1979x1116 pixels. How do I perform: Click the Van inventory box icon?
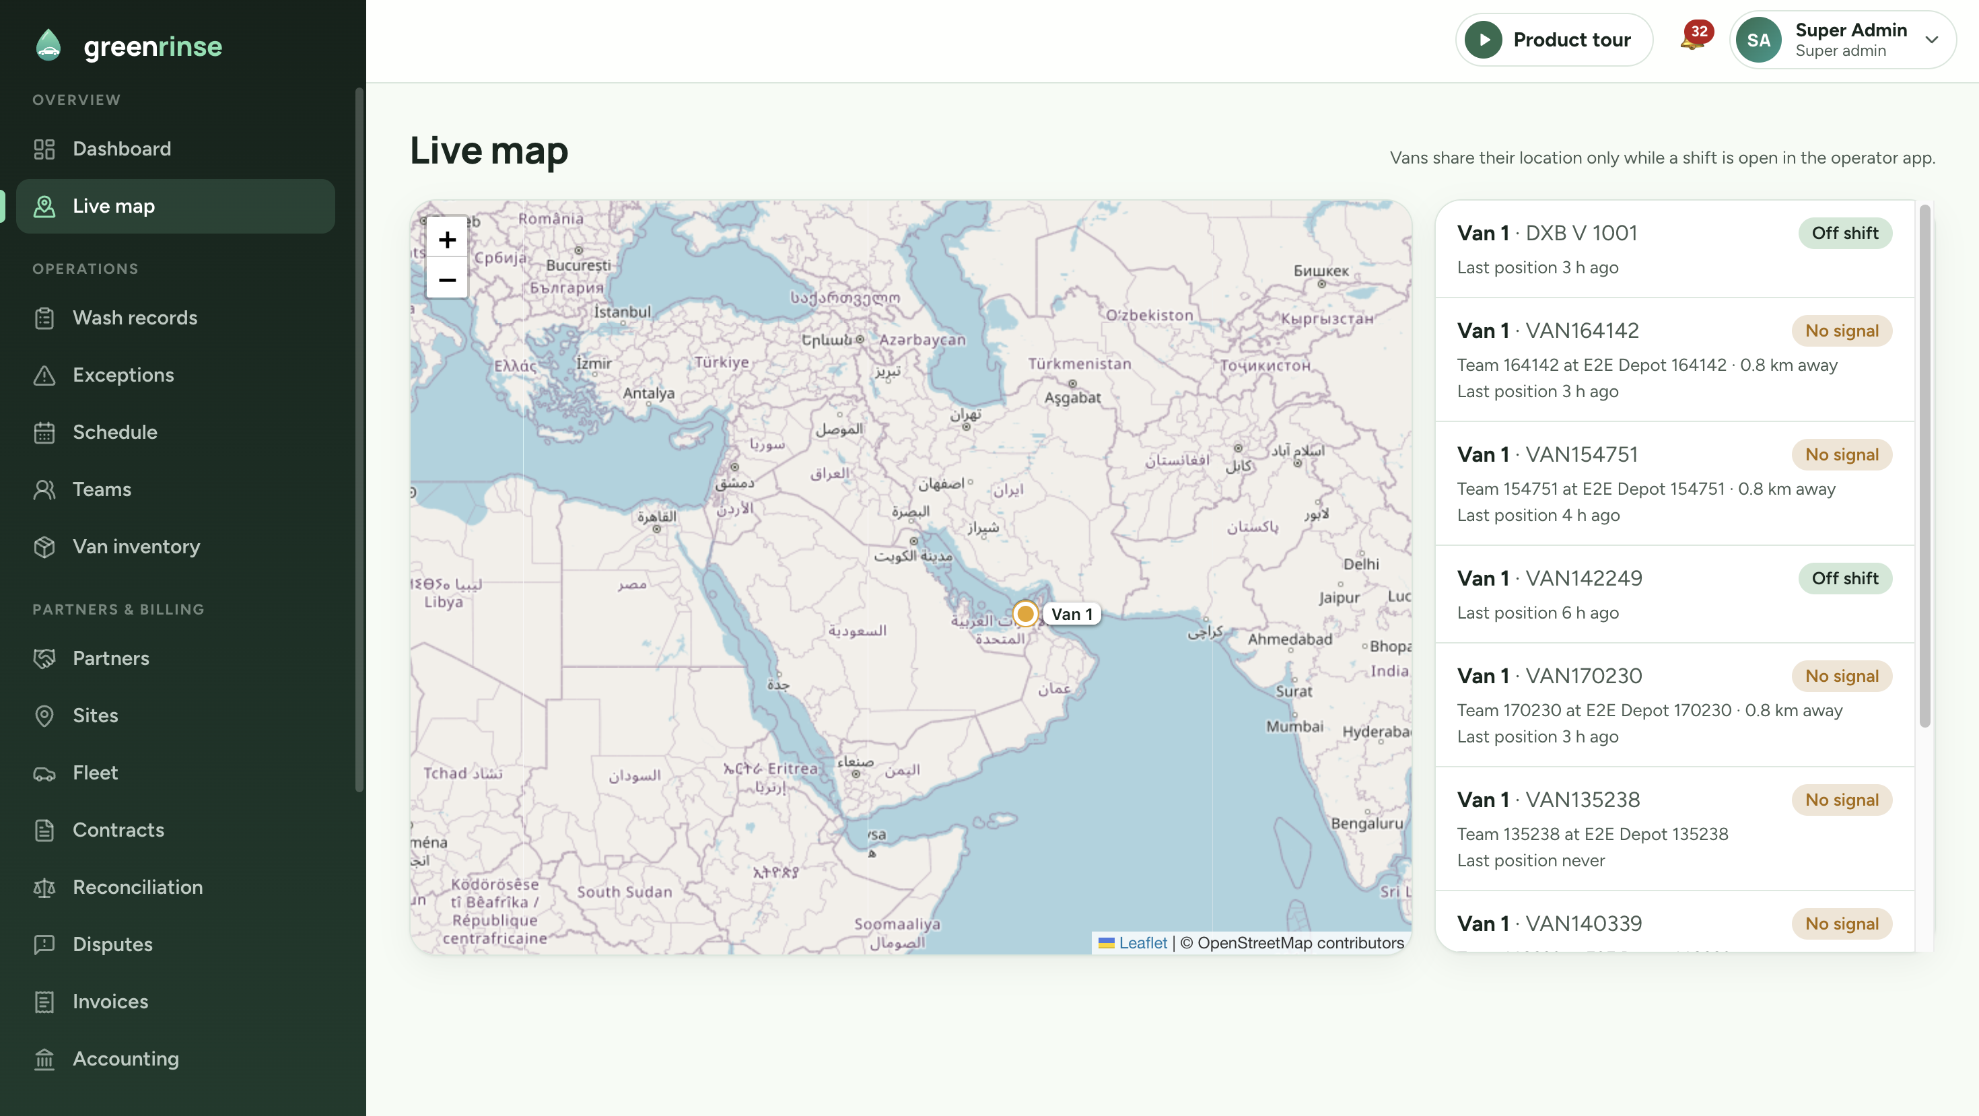tap(44, 547)
